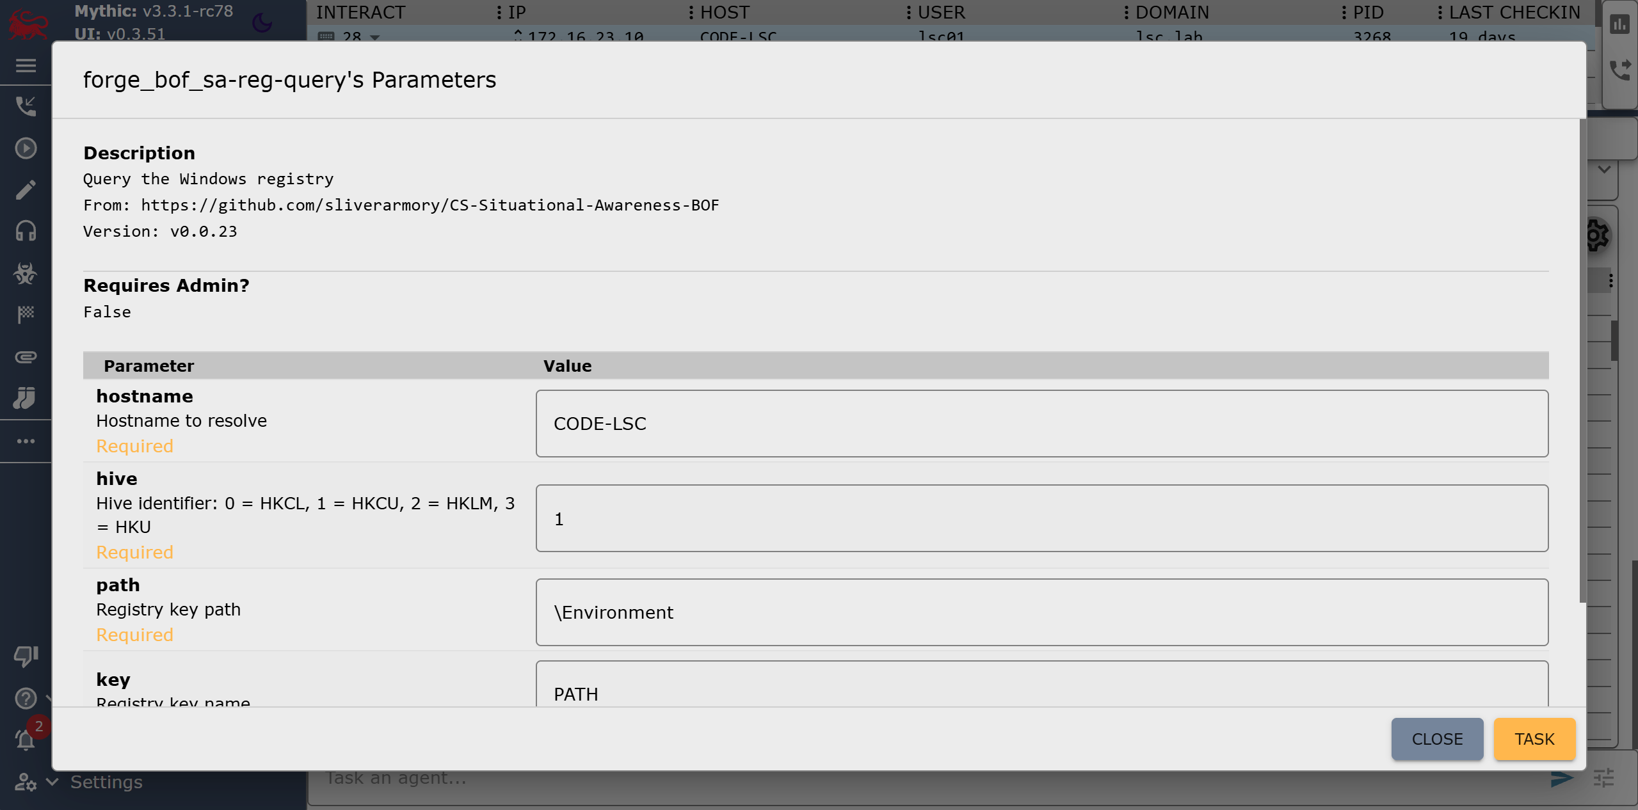1638x810 pixels.
Task: Open the DOMAIN column options menu
Action: click(1127, 12)
